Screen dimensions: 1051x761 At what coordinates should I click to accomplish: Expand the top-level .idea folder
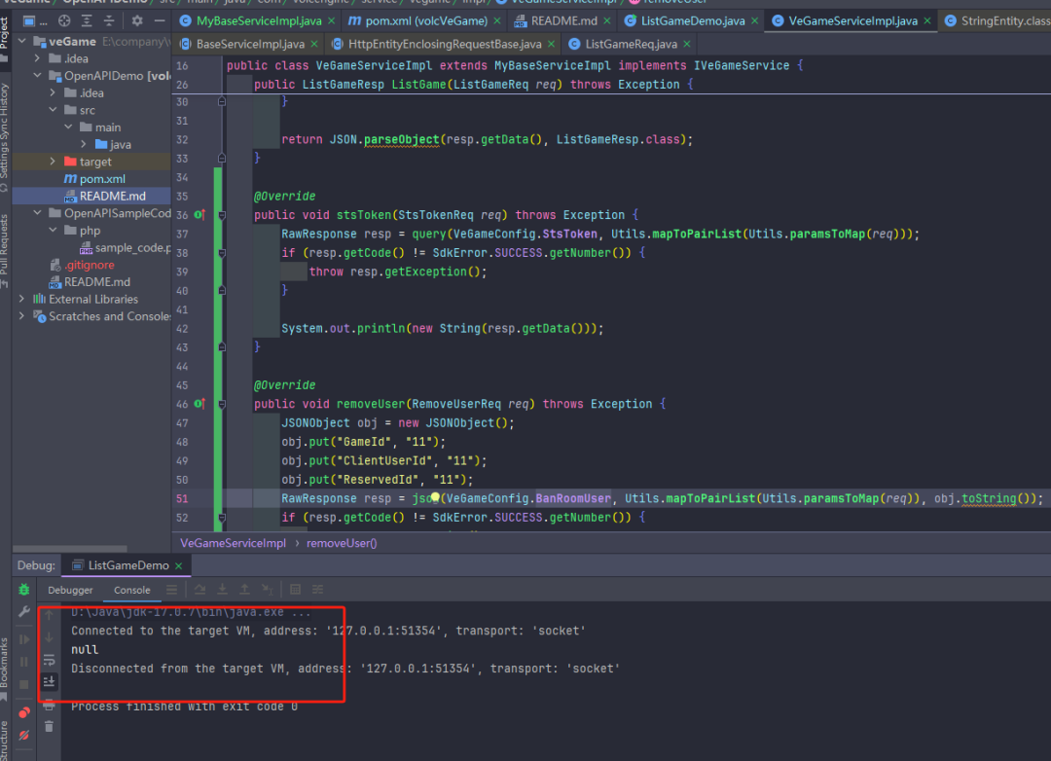pos(38,59)
